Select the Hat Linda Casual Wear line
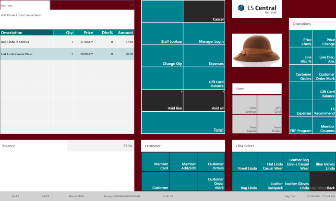336x201 pixels. 67,54
